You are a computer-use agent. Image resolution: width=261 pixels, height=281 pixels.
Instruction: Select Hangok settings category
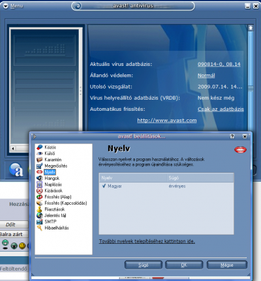(x=52, y=178)
